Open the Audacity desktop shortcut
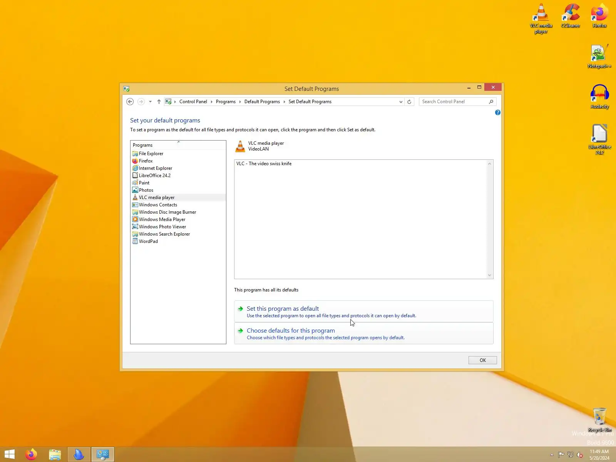The height and width of the screenshot is (462, 616). click(599, 97)
